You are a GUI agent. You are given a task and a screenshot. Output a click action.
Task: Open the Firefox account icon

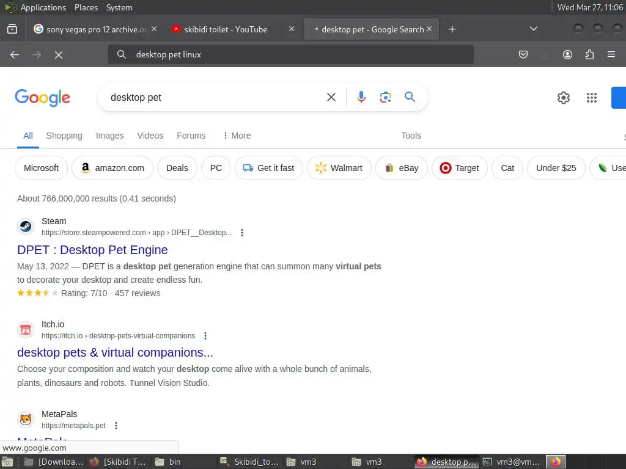[567, 54]
